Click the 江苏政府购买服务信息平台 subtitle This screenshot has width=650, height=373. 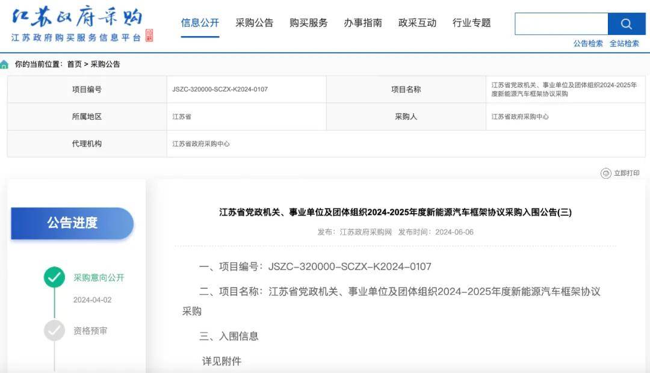click(x=76, y=38)
